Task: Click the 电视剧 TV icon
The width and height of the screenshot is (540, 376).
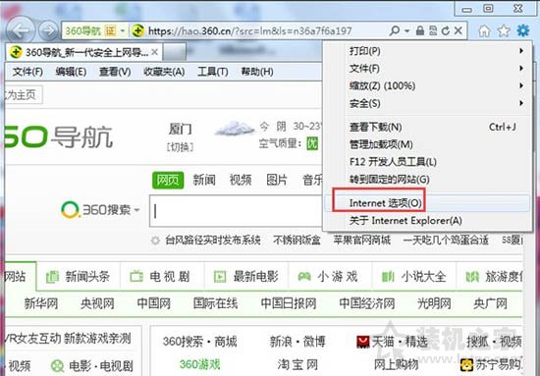Action: point(136,276)
